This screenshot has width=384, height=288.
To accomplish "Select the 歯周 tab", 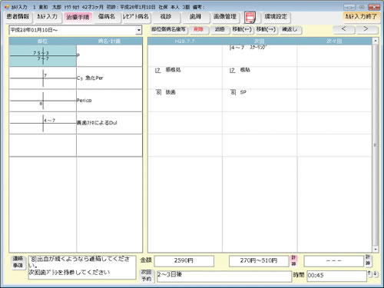I will click(195, 17).
